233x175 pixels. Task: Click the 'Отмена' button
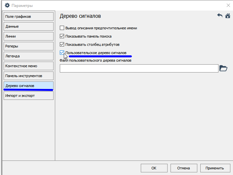pyautogui.click(x=183, y=168)
